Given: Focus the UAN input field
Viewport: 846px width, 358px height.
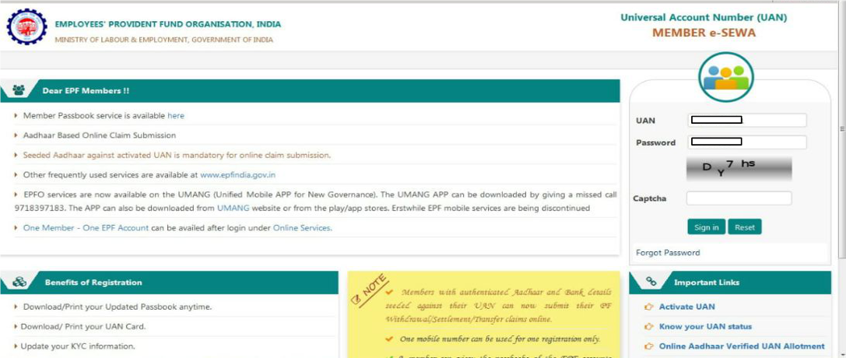Looking at the screenshot, I should pyautogui.click(x=747, y=120).
